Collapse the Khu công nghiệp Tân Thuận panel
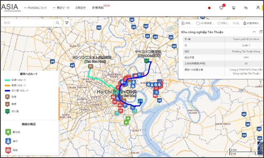This screenshot has width=264, height=158. (x=254, y=32)
